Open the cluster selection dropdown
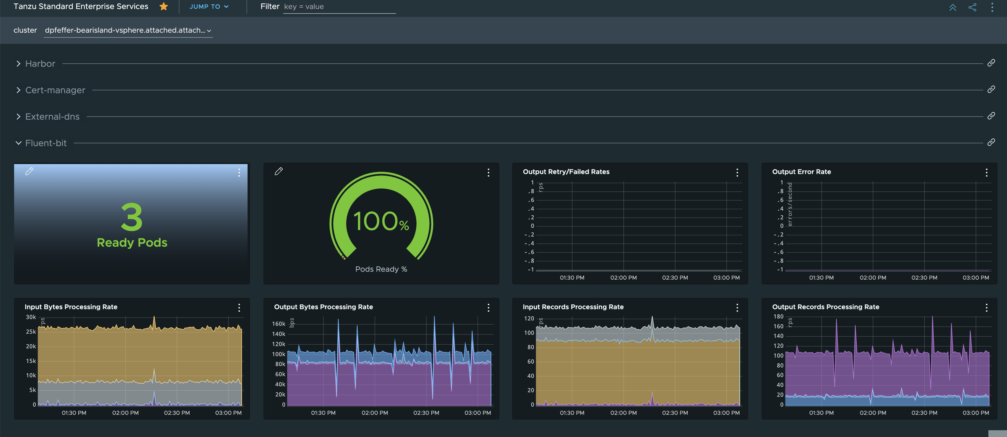The image size is (1007, 437). click(x=128, y=30)
